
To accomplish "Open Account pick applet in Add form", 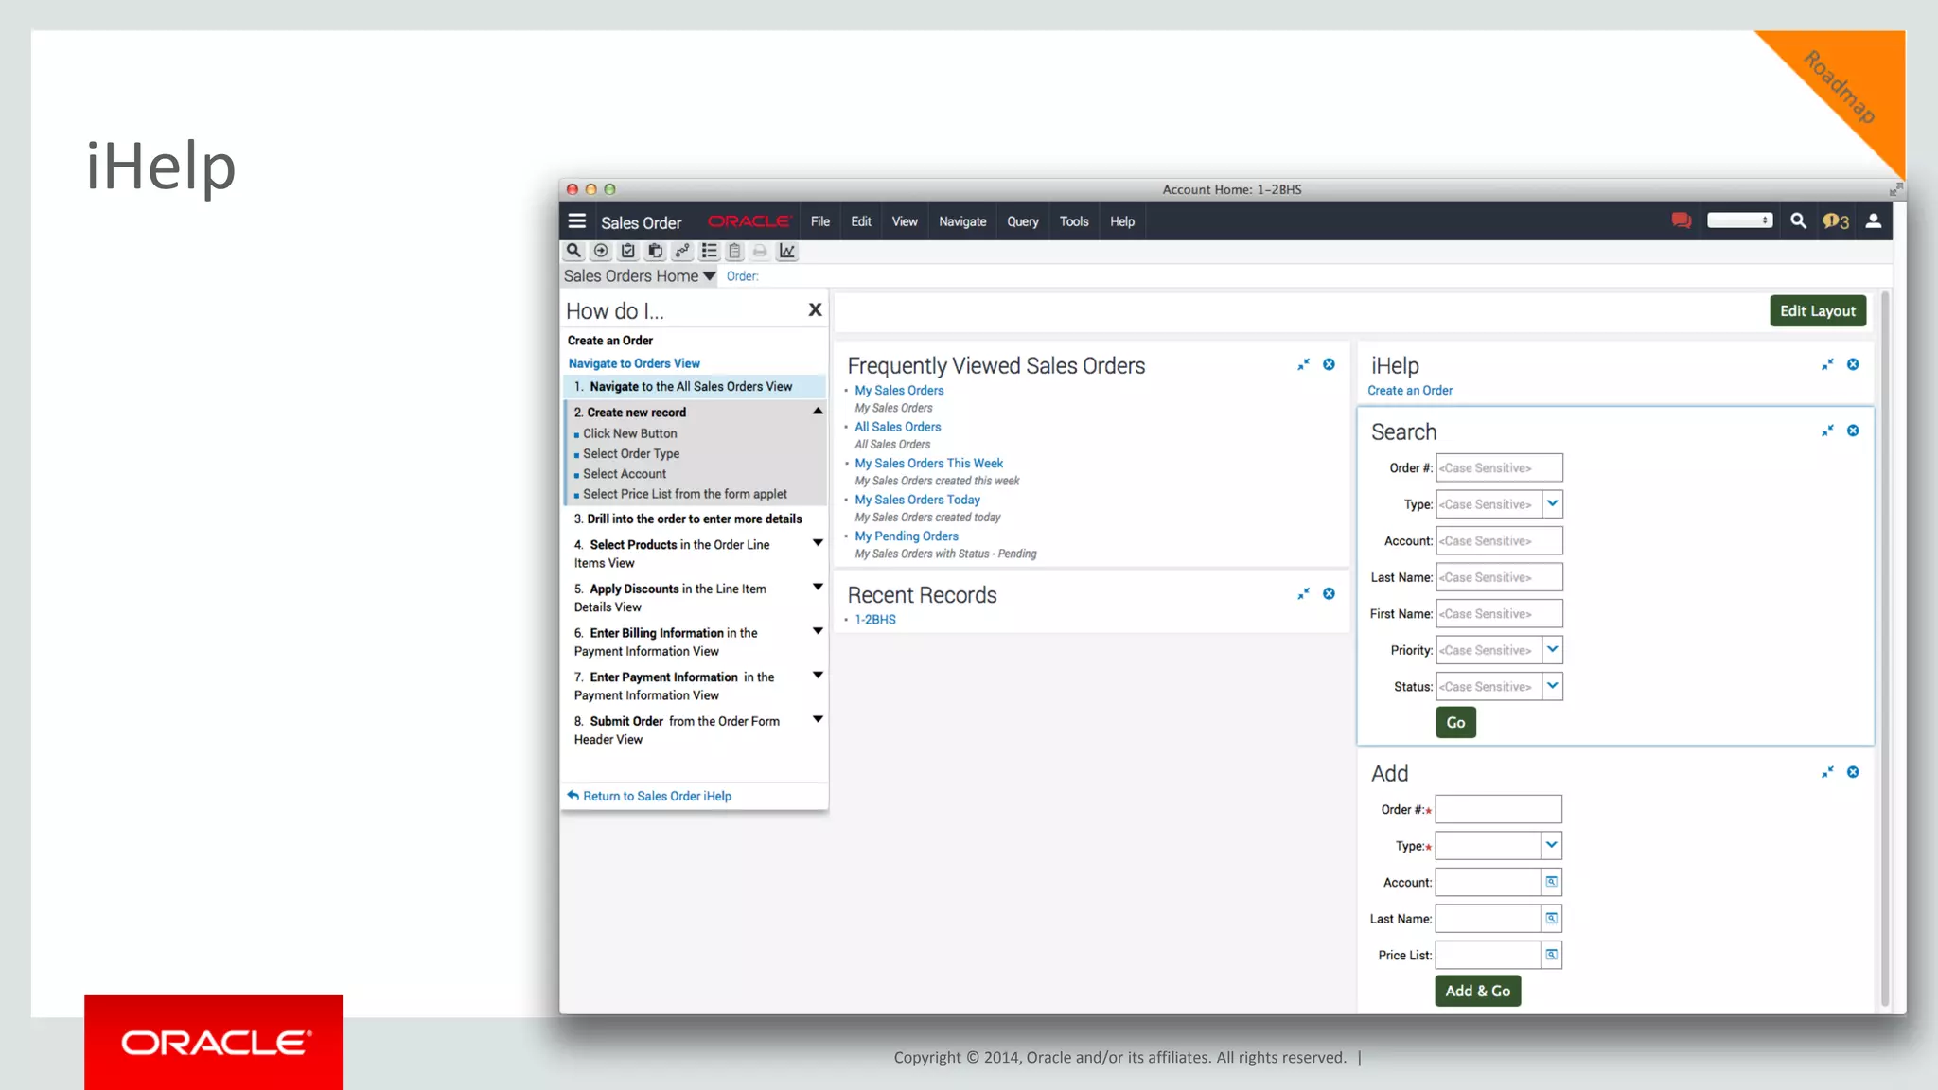I will pos(1551,882).
